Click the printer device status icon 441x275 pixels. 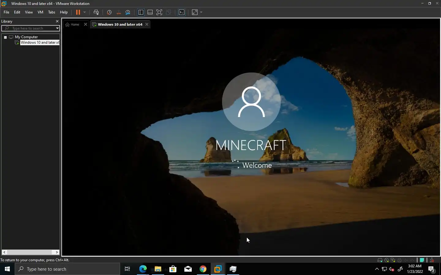click(399, 260)
